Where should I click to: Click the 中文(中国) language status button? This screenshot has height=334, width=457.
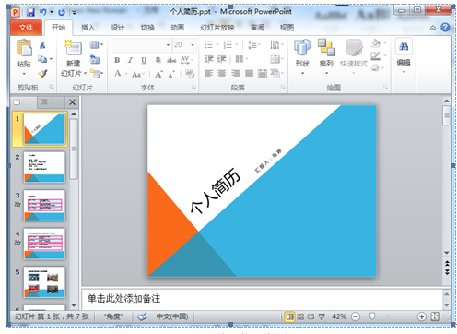[172, 316]
